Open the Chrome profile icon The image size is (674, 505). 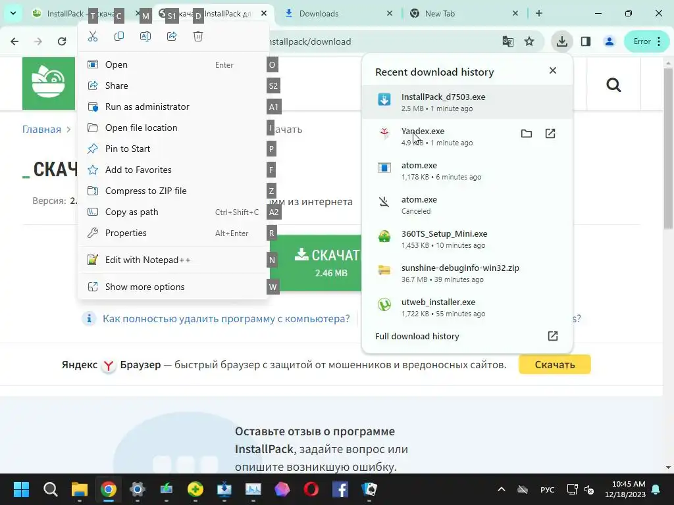point(609,41)
